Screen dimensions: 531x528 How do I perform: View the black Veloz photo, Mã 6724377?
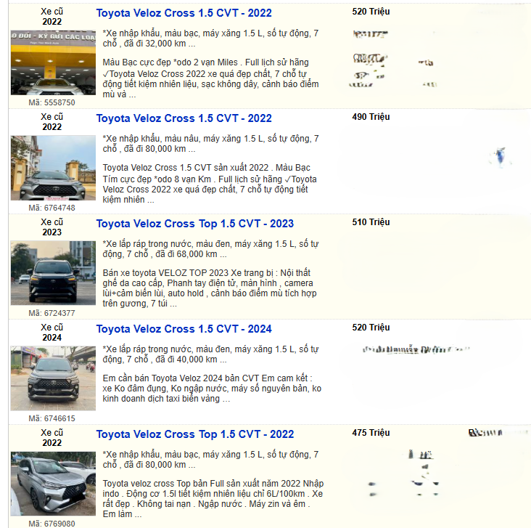point(53,273)
